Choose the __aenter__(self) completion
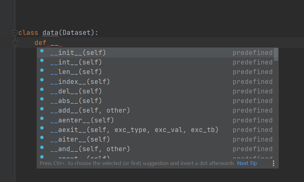Screen dimensions: 304x182 [x=82, y=120]
